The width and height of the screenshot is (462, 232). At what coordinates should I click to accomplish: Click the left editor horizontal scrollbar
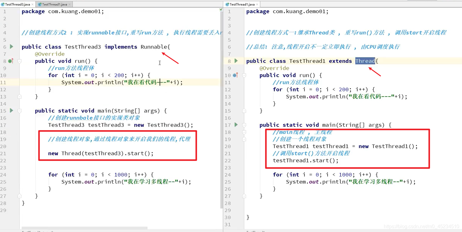[84, 228]
